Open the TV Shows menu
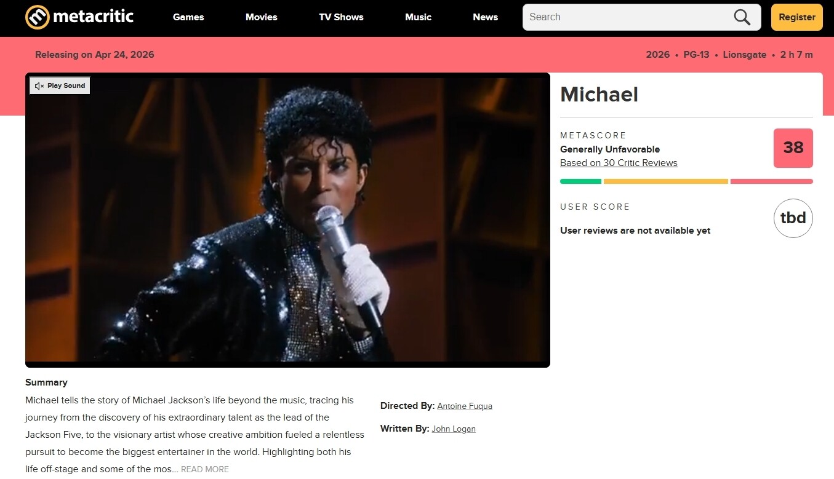This screenshot has height=479, width=834. click(341, 17)
